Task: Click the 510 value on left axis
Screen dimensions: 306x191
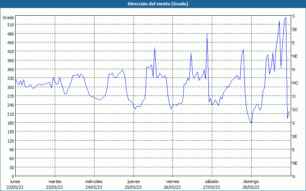Action: 11,25
